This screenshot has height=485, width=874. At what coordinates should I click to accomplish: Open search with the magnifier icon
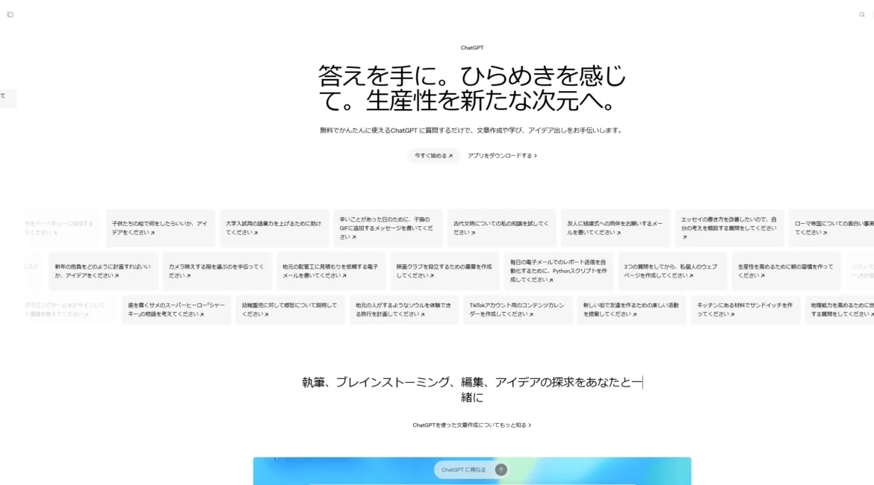[x=862, y=14]
